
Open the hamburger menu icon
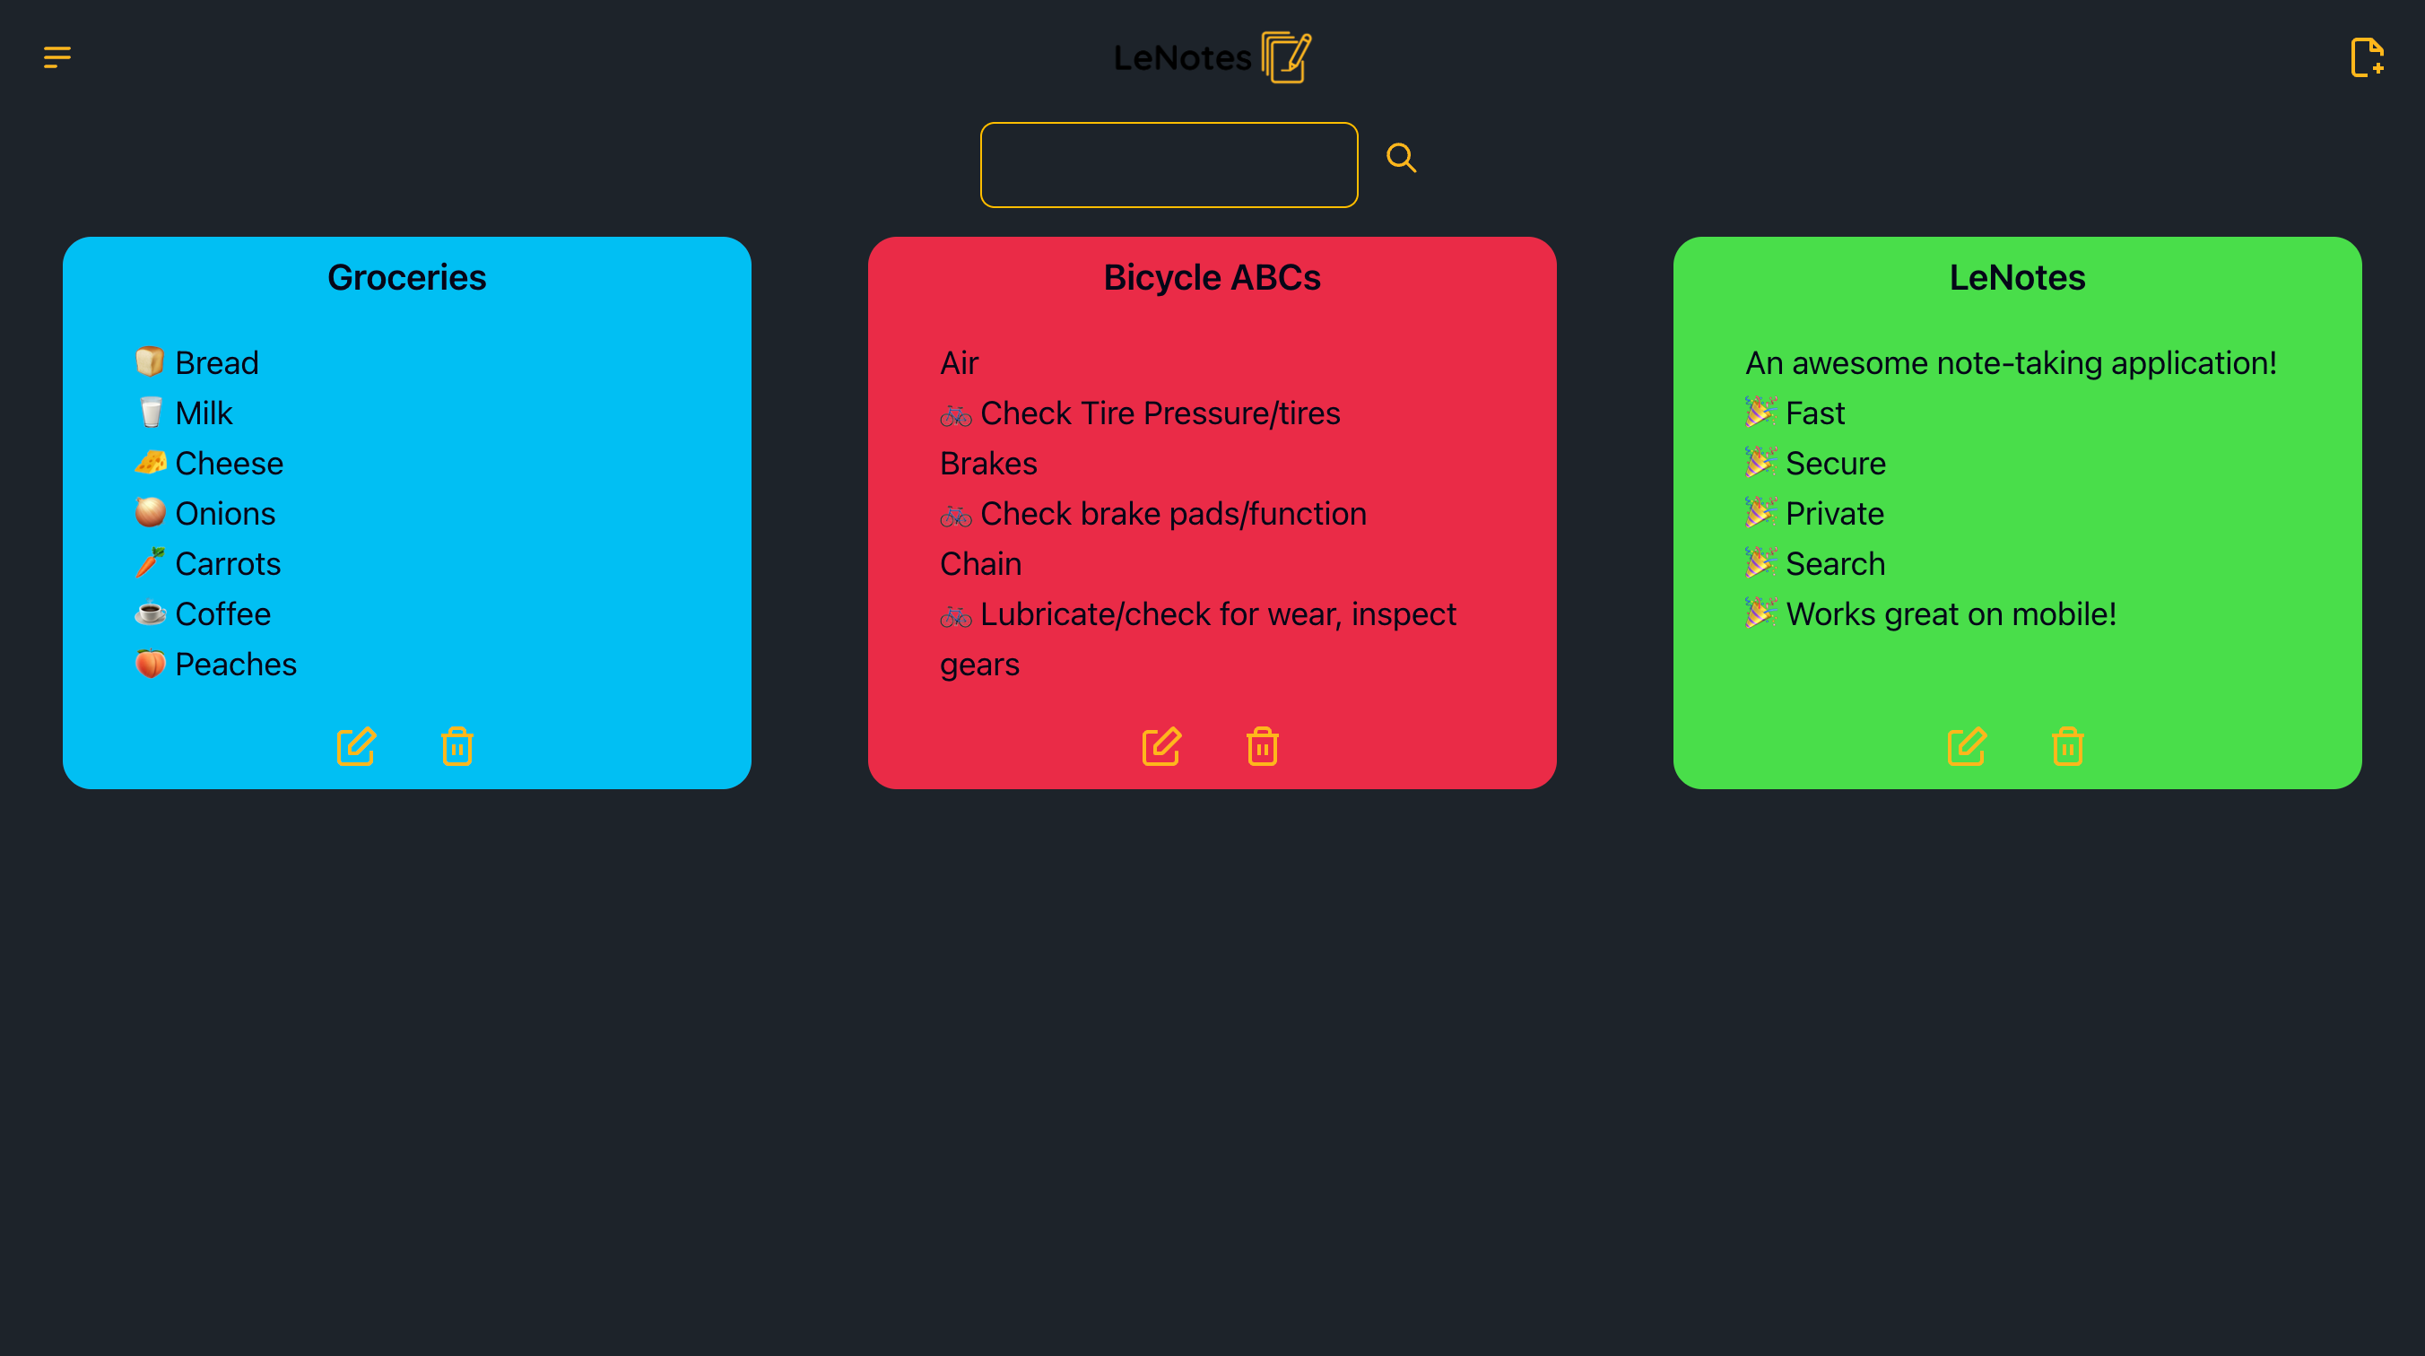(56, 57)
